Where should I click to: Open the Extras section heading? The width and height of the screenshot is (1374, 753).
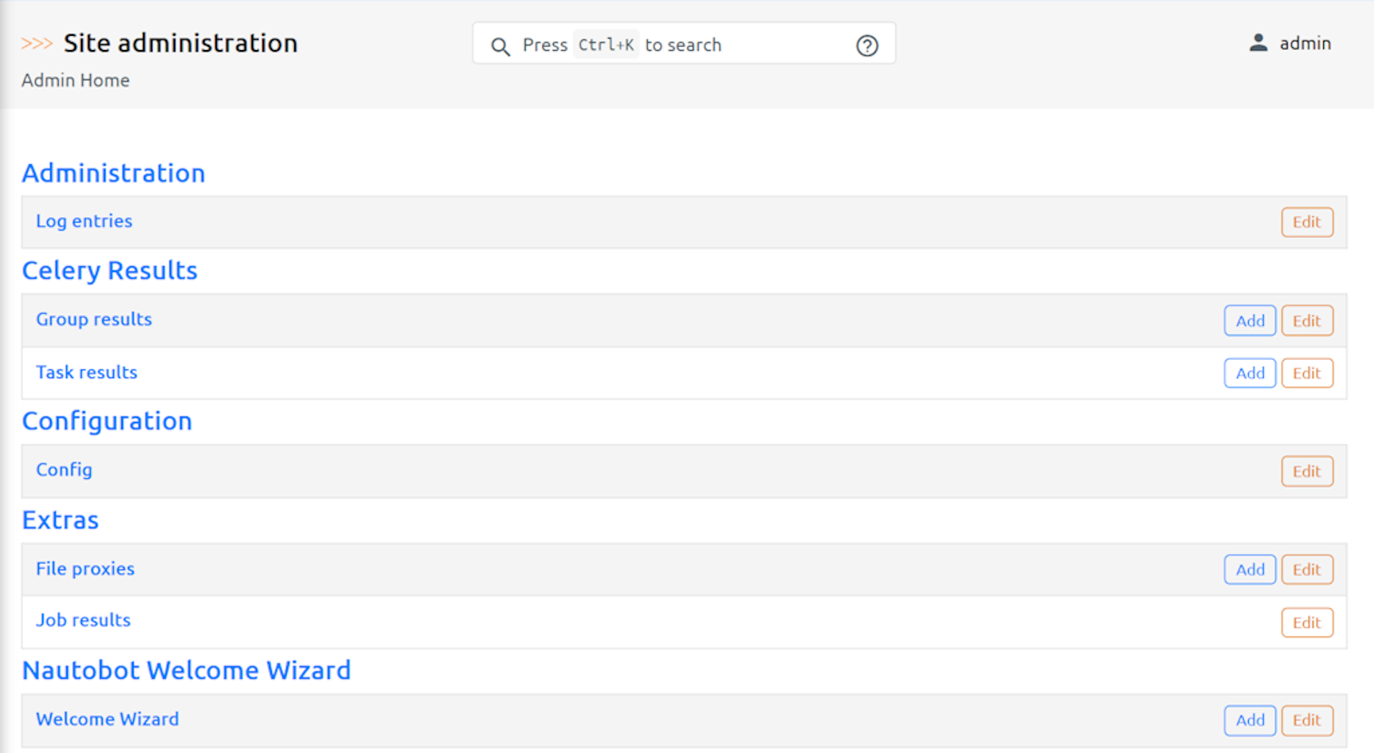click(60, 520)
